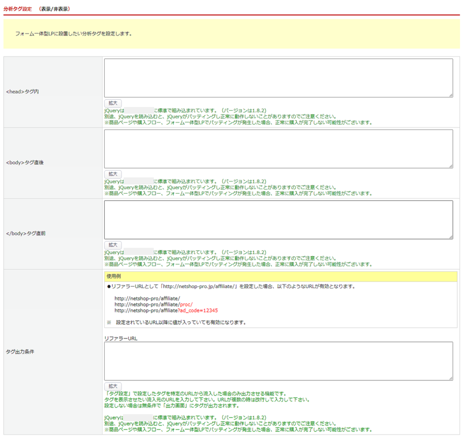The height and width of the screenshot is (439, 464).
Task: Click resize handle of リファラーURL text area
Action: coord(451,378)
